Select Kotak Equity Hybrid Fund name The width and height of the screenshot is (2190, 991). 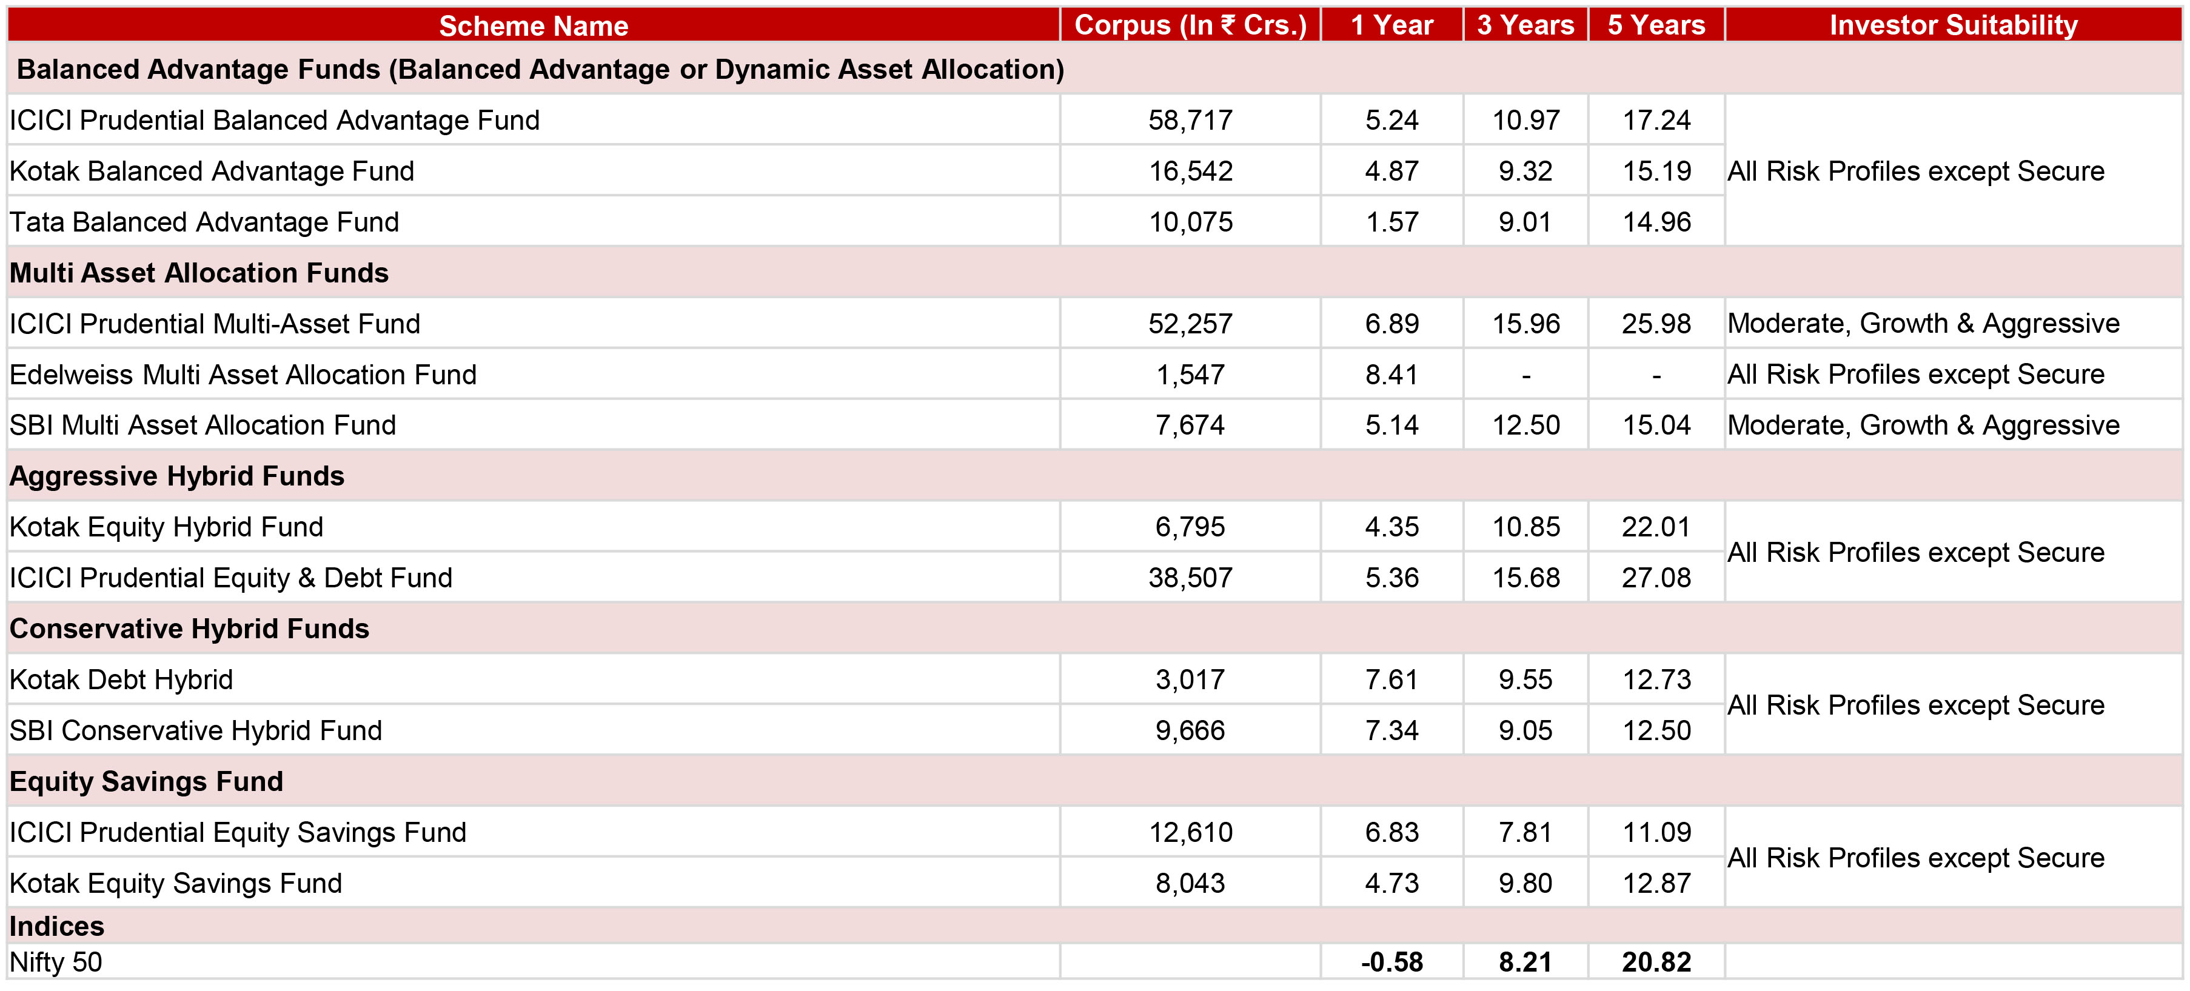tap(166, 527)
